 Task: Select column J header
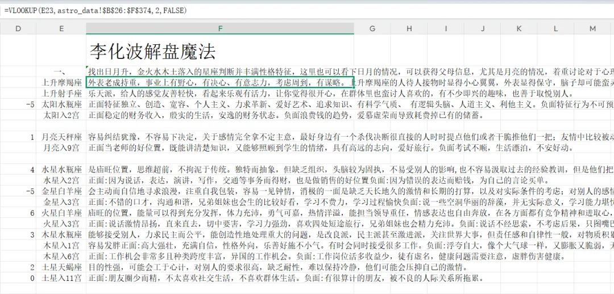(x=483, y=28)
